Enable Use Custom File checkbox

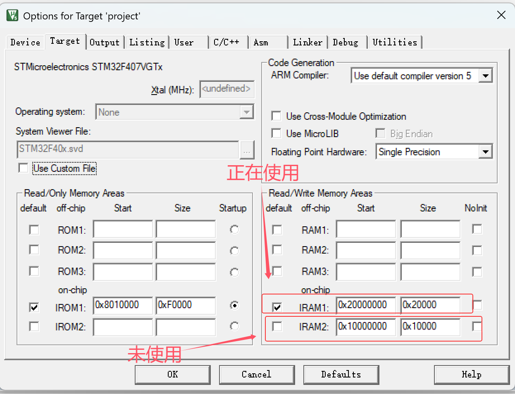23,168
